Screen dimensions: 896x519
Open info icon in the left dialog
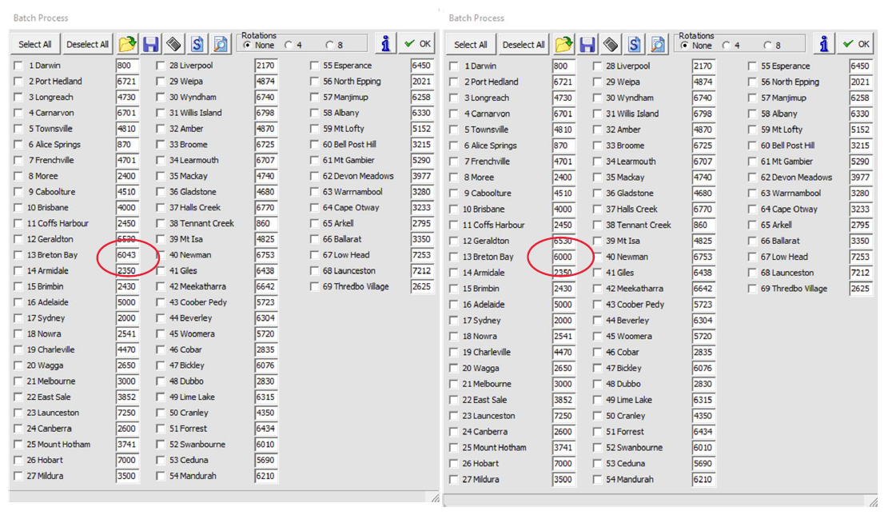tap(385, 44)
